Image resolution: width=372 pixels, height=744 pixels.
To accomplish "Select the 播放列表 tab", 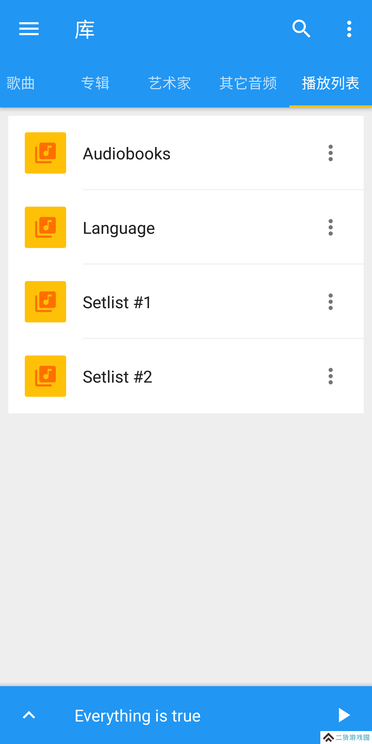I will click(x=330, y=83).
